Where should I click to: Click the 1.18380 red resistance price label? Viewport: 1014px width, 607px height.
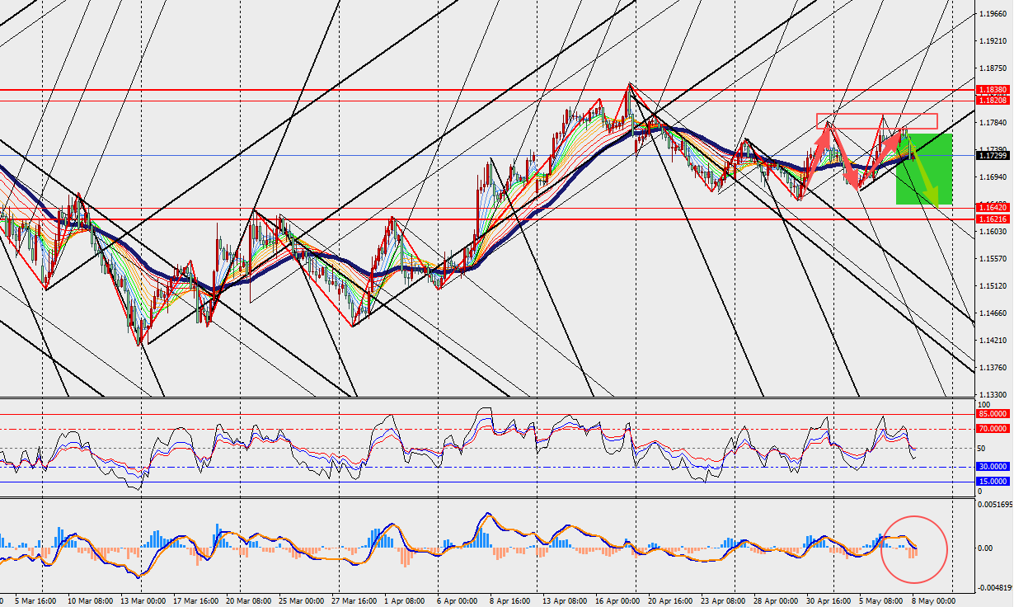click(x=992, y=89)
